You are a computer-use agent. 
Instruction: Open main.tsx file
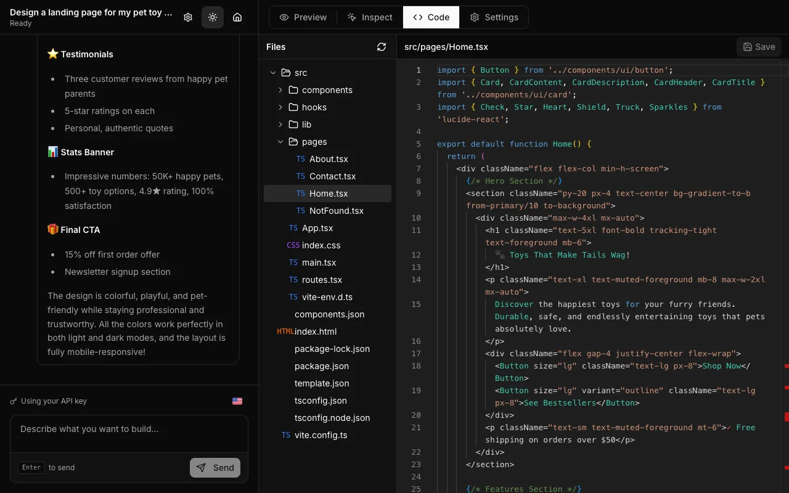coord(327,263)
